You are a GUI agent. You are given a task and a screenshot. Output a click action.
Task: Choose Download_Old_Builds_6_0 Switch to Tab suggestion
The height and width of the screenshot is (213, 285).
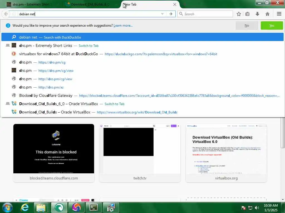142,104
